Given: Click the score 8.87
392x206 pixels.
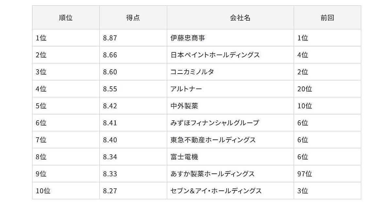Looking at the screenshot, I should (110, 38).
